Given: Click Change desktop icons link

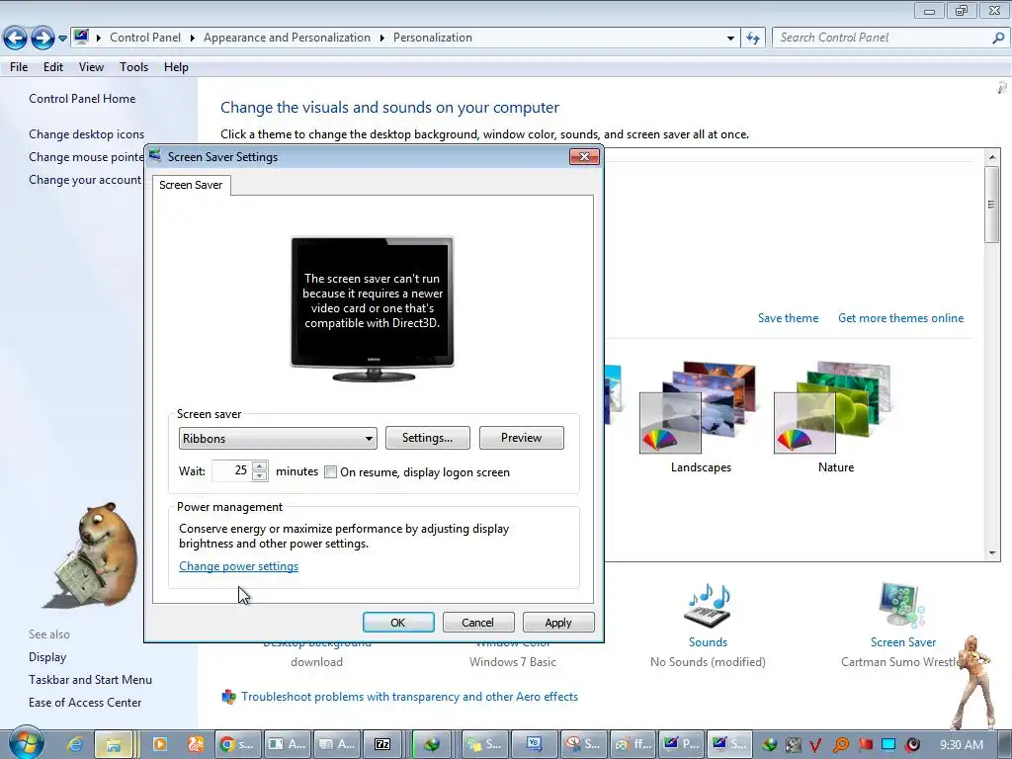Looking at the screenshot, I should pos(87,134).
